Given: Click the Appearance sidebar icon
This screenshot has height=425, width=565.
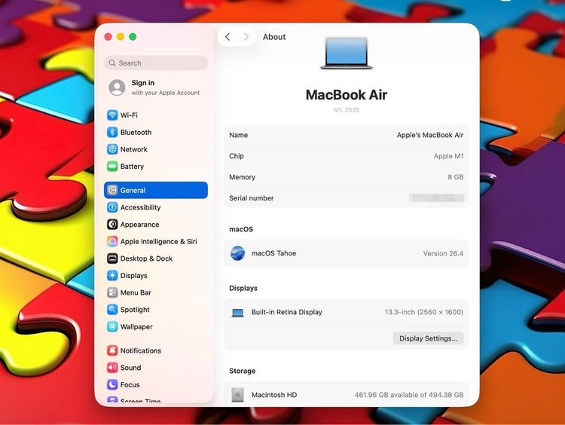Looking at the screenshot, I should (x=112, y=225).
